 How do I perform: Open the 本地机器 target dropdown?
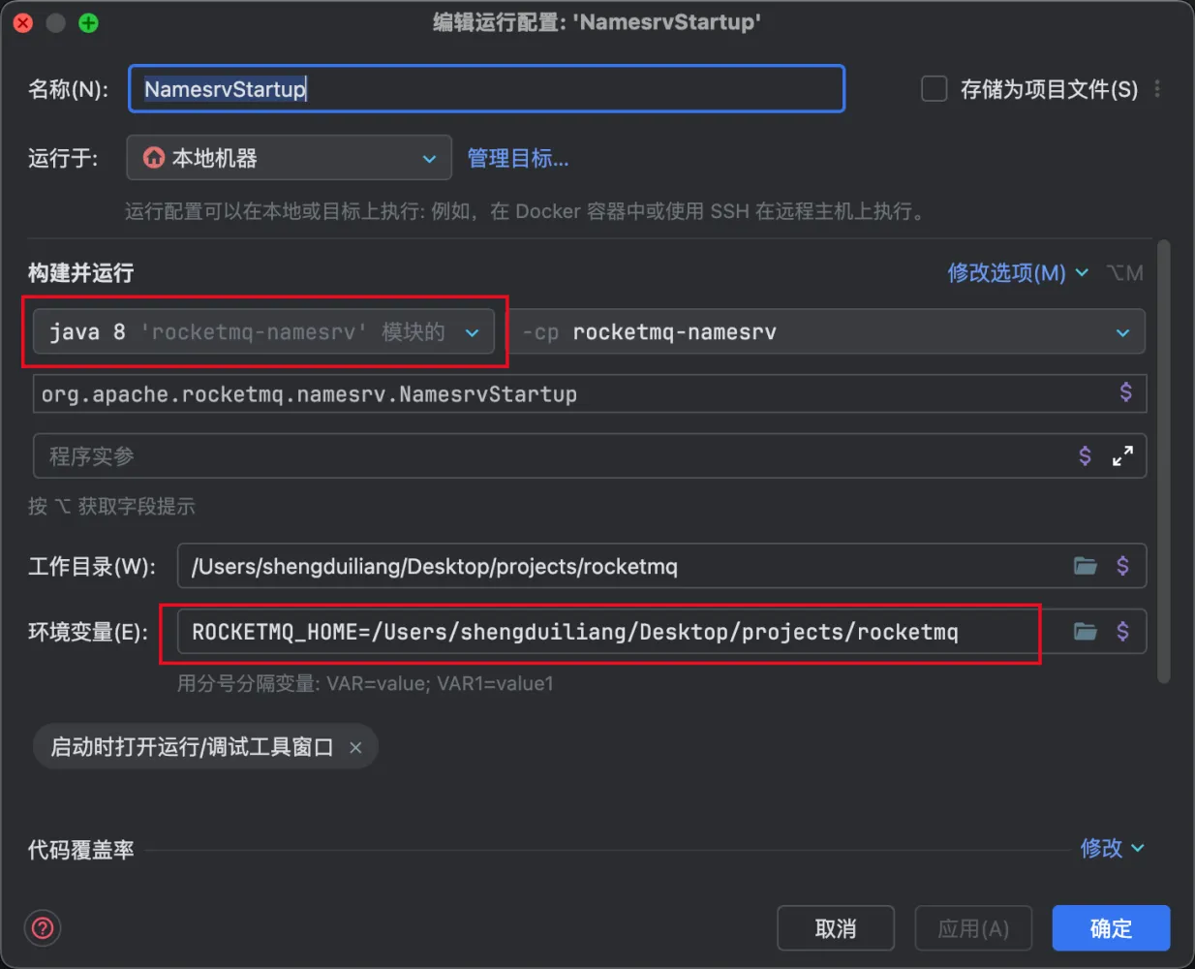coord(429,158)
